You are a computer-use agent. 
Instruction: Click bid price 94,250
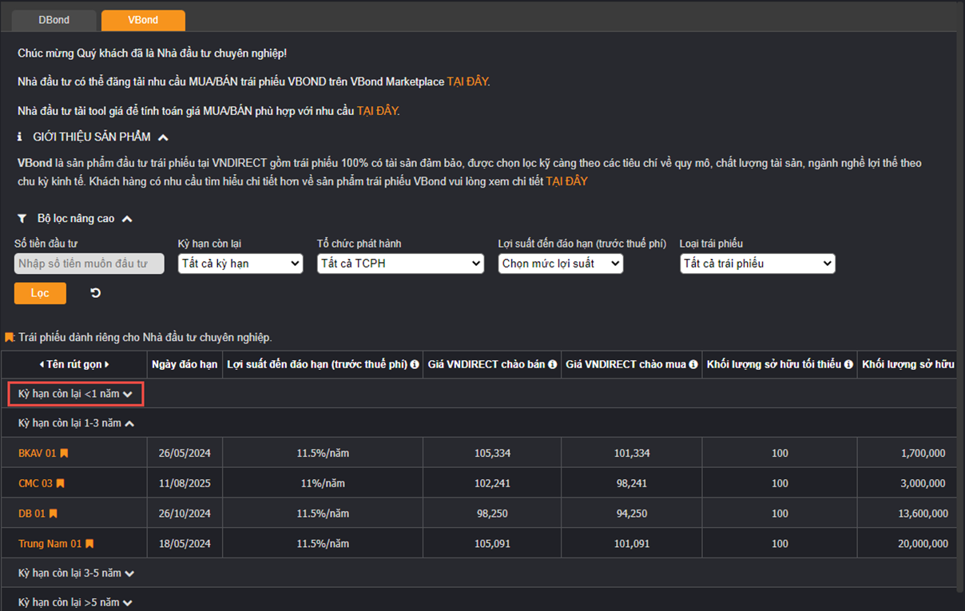click(x=632, y=514)
